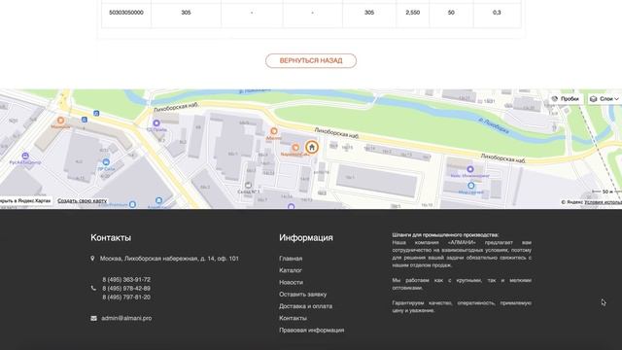Click purple marker under the eastern Лихоборская наб. label

pos(470,169)
